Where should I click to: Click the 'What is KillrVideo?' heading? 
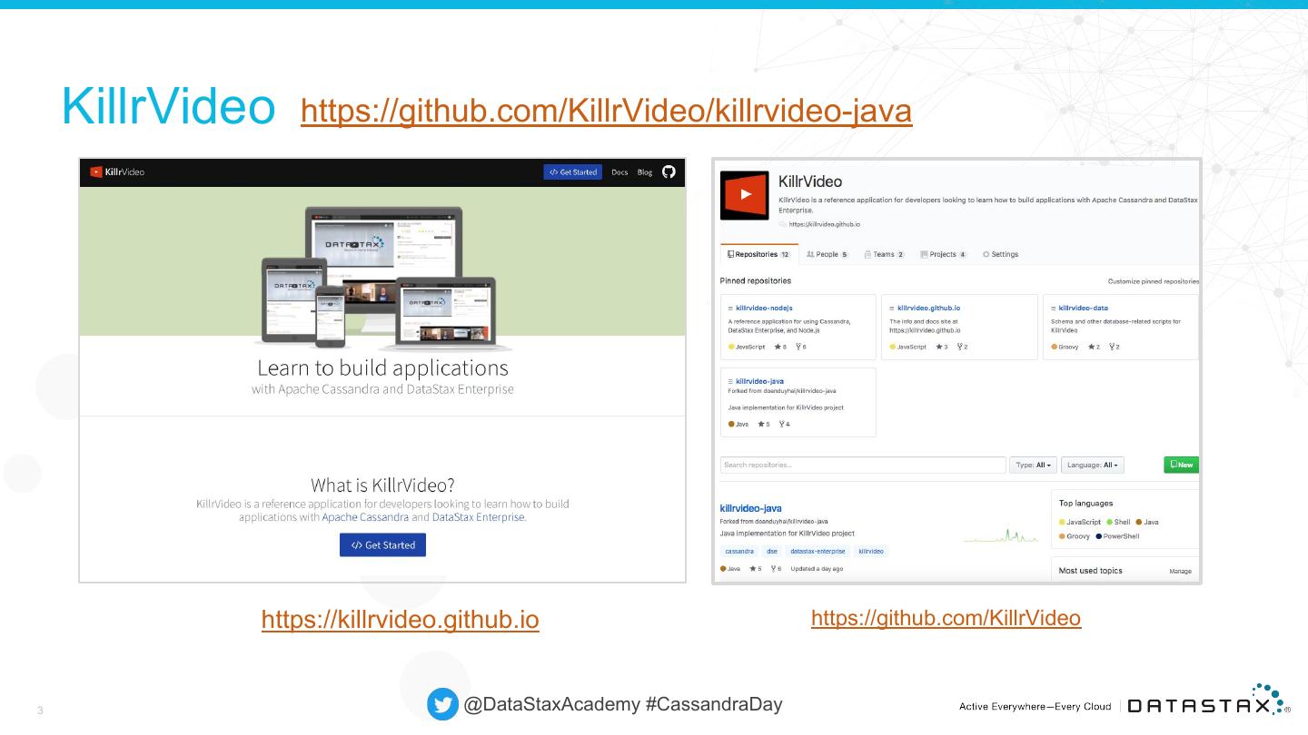382,485
